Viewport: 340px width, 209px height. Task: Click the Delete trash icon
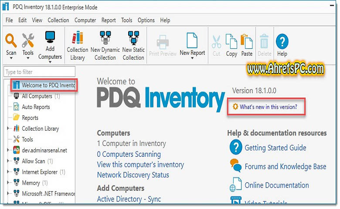(264, 41)
